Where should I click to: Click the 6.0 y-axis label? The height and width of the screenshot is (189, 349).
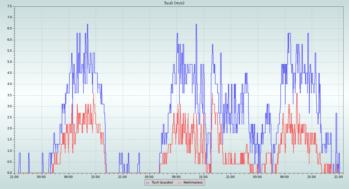pos(9,40)
